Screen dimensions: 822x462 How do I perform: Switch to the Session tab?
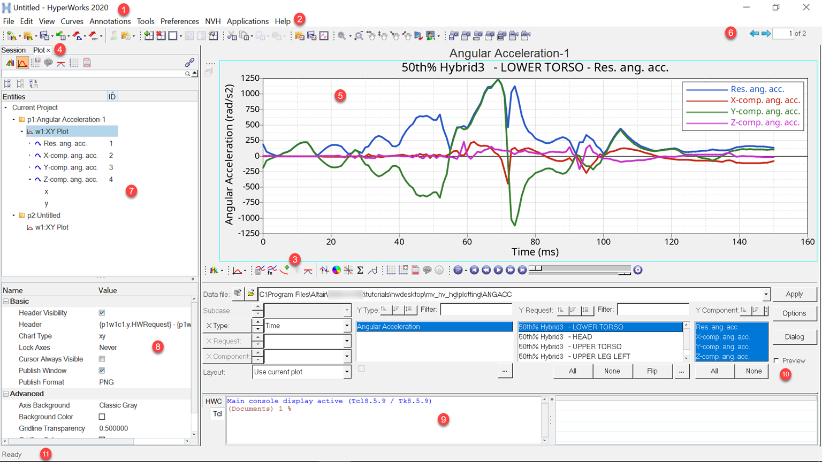(x=13, y=50)
